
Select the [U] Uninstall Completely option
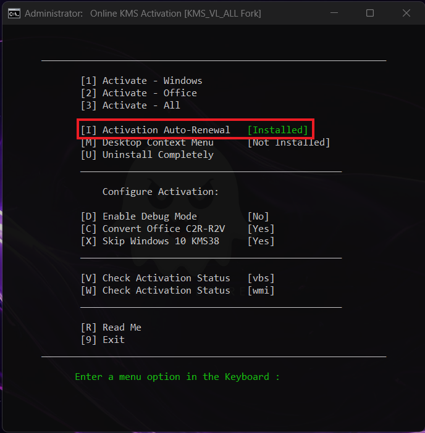[147, 155]
